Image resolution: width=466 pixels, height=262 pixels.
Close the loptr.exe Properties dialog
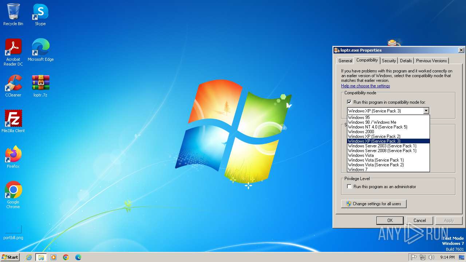click(461, 50)
